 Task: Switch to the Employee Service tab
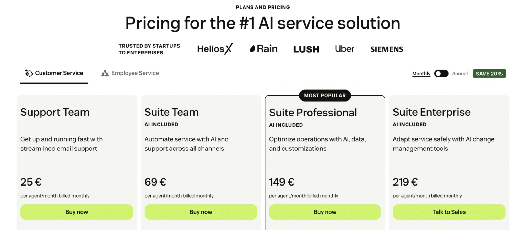[x=135, y=73]
